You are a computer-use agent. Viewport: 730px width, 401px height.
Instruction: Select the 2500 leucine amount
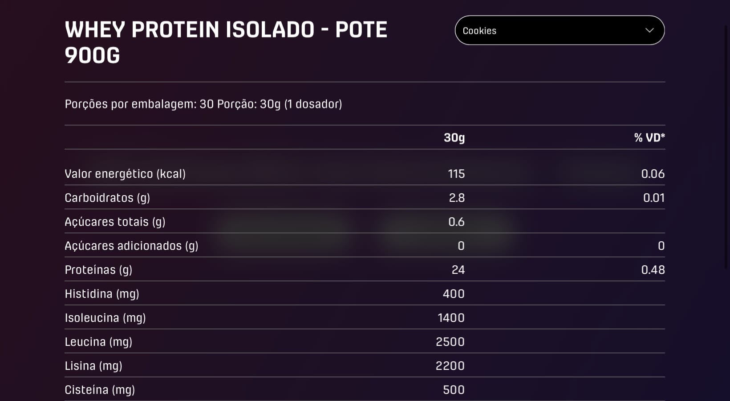[x=450, y=341]
